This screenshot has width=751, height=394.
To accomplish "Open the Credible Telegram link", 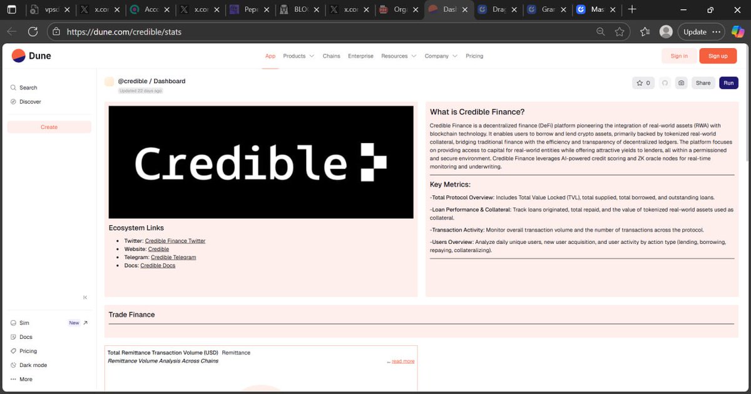I will [173, 257].
